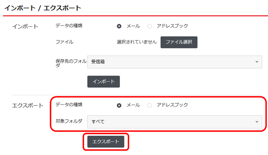Viewport: 268px width, 155px height.
Task: Click the arrow icon on すべて dropdown
Action: coord(257,121)
